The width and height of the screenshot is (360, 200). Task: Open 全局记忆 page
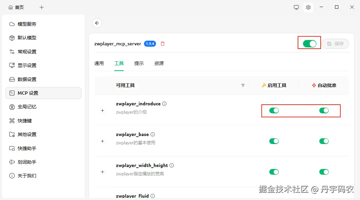tap(27, 107)
